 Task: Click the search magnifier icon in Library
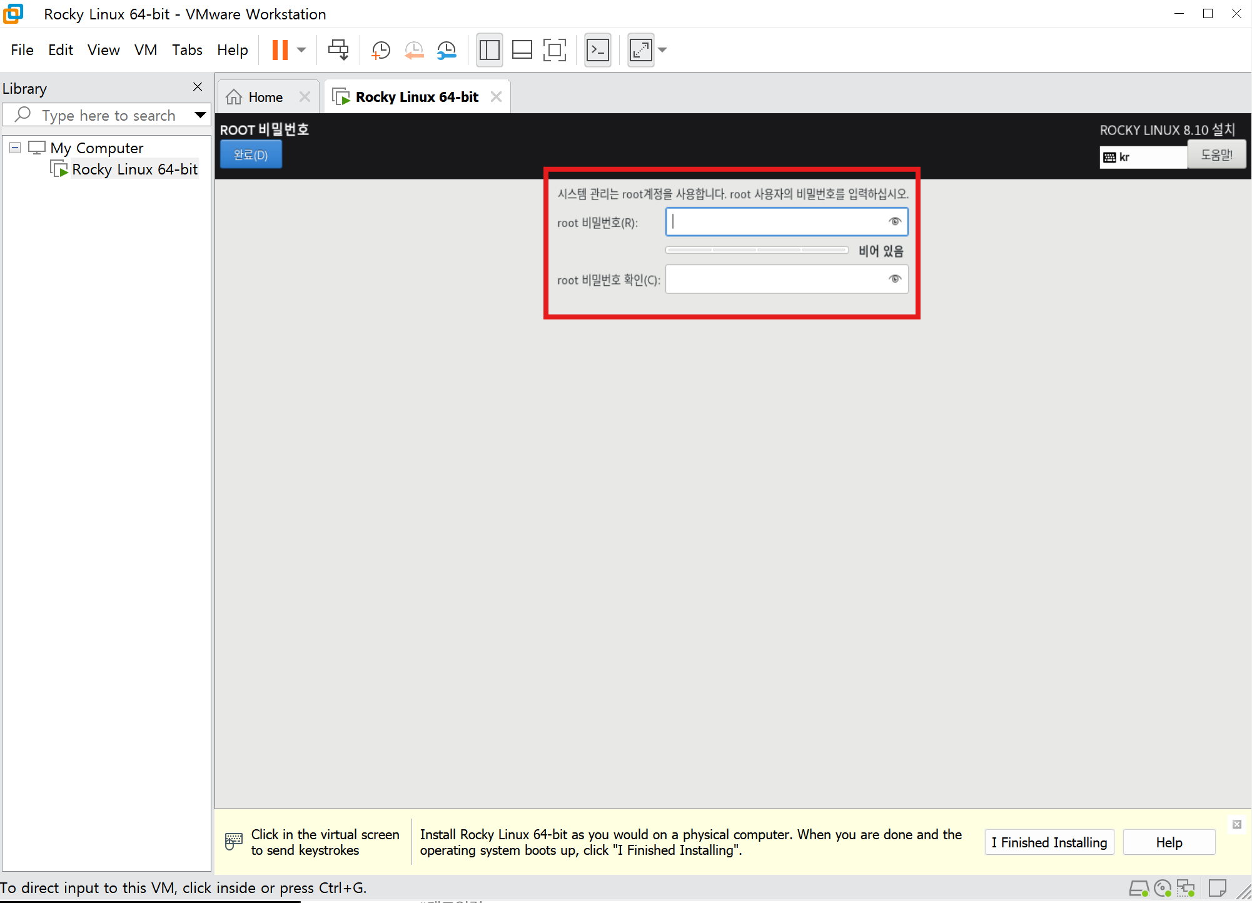pyautogui.click(x=23, y=114)
